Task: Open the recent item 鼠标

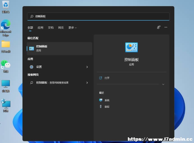Action: coord(107,107)
